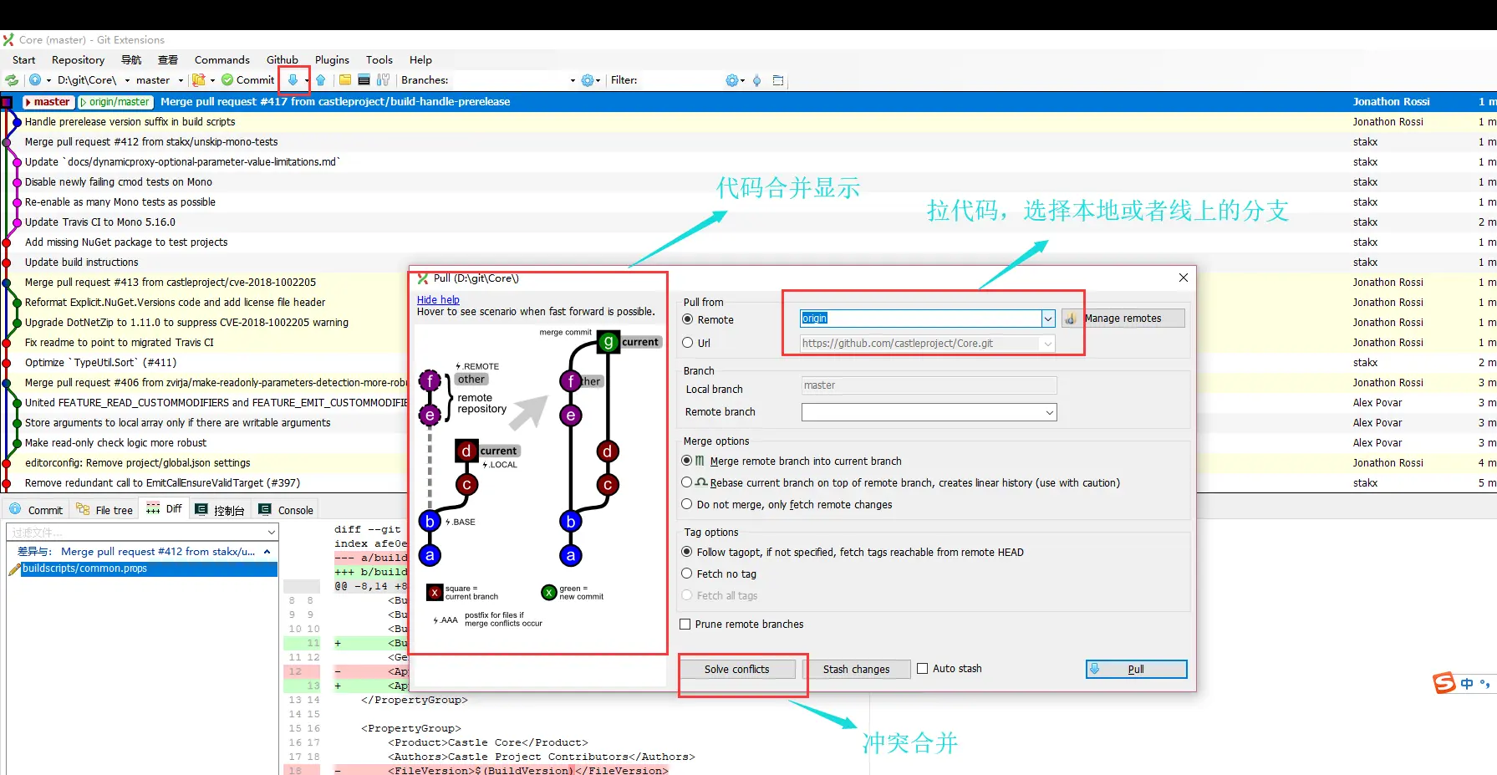
Task: Open the Commands menu
Action: pyautogui.click(x=222, y=60)
